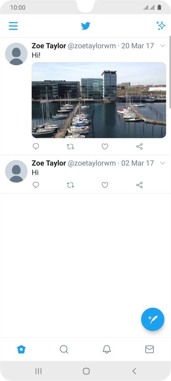Share the 20 Mar 17 tweet

(x=140, y=146)
